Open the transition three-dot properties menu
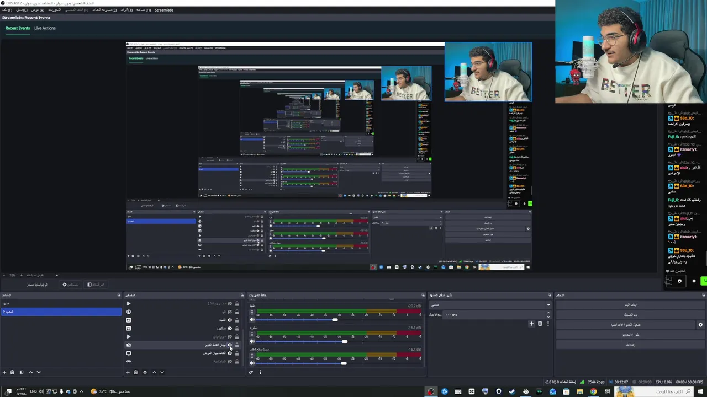Viewport: 707px width, 397px height. (x=548, y=324)
